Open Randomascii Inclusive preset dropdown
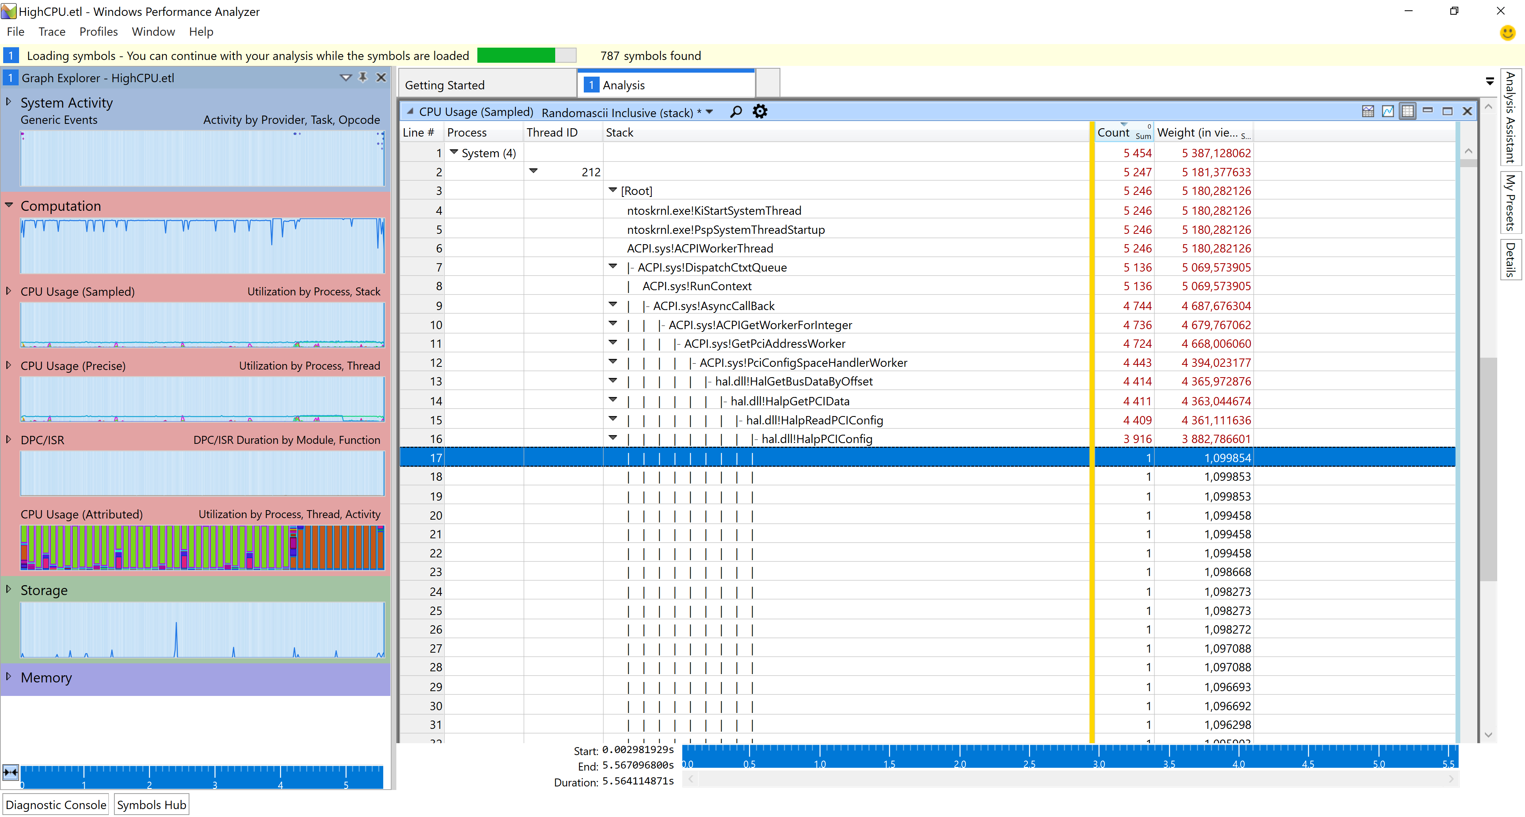The width and height of the screenshot is (1525, 817). pyautogui.click(x=709, y=112)
